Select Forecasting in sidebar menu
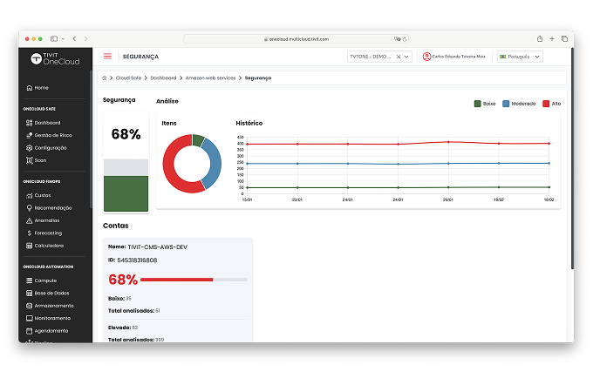The width and height of the screenshot is (593, 385). pos(48,233)
